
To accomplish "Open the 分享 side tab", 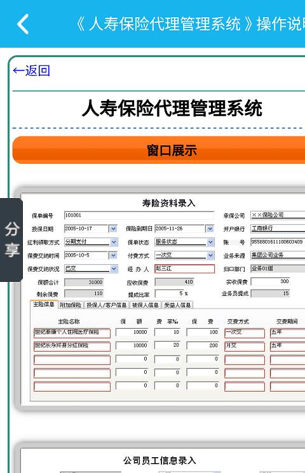I will (x=11, y=240).
